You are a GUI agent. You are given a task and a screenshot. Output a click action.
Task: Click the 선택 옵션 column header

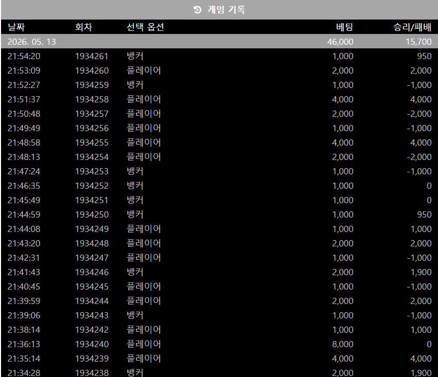pos(145,27)
